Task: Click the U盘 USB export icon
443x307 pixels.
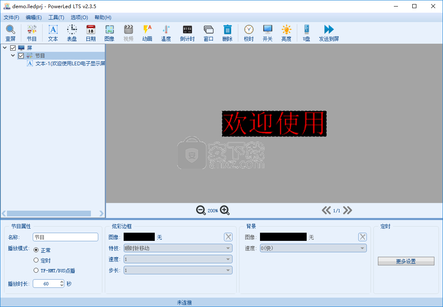Action: click(x=307, y=33)
